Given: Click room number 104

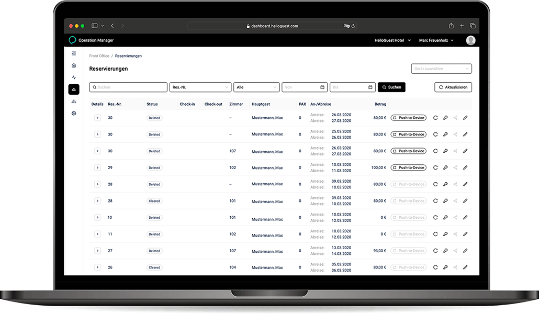Looking at the screenshot, I should click(x=233, y=267).
